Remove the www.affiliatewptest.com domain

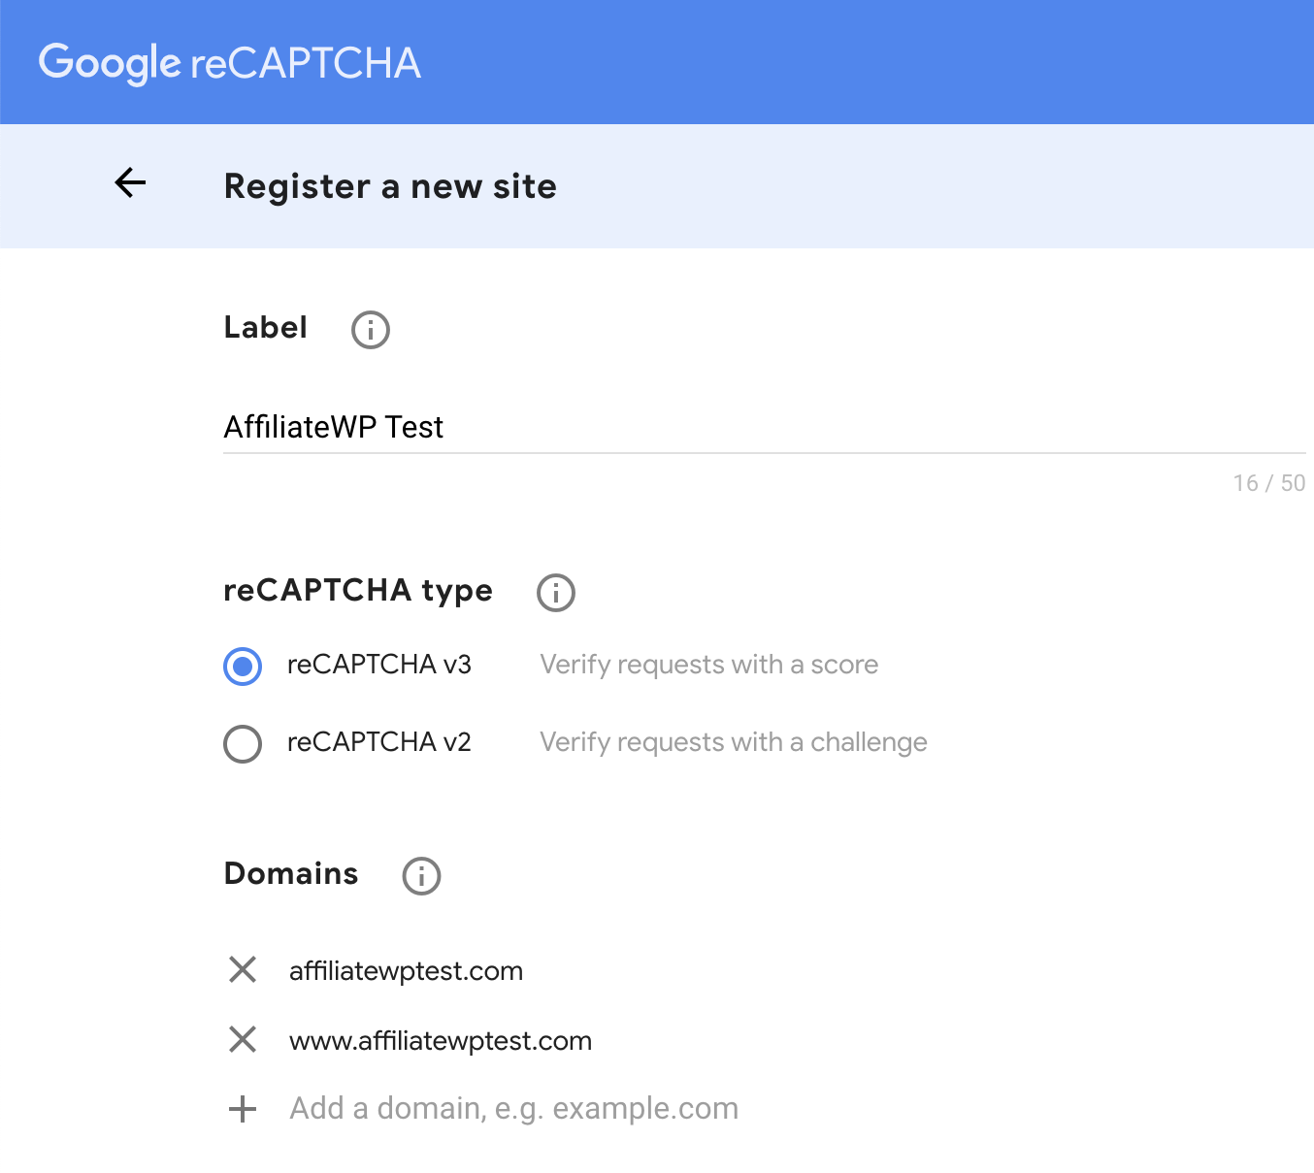[243, 1040]
